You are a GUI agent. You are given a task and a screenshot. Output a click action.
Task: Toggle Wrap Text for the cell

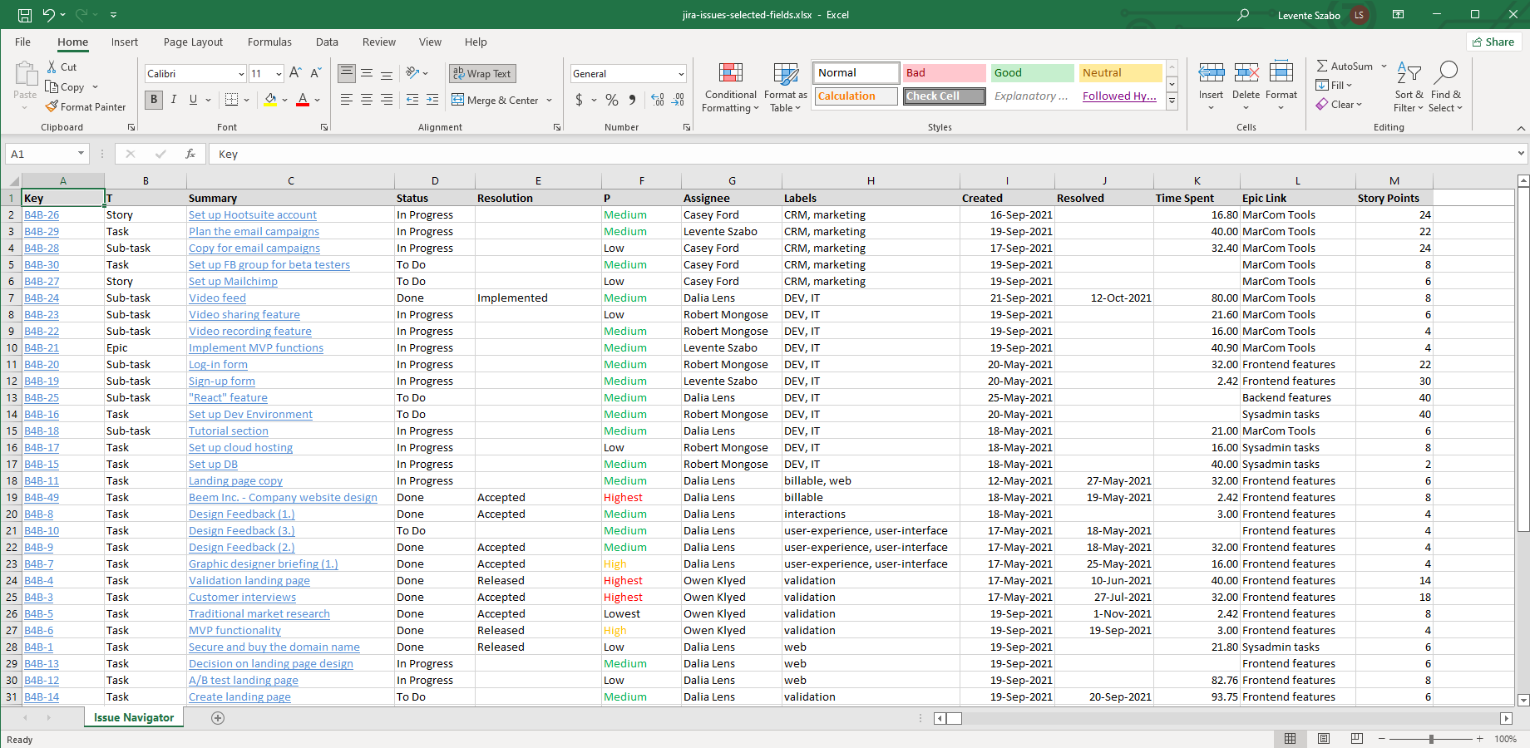481,73
